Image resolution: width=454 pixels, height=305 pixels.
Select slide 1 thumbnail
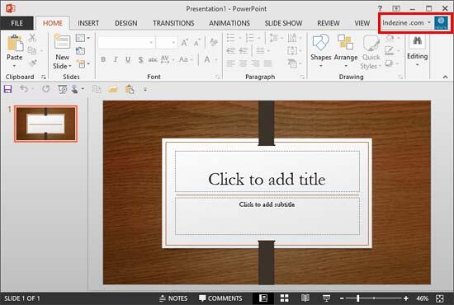click(45, 124)
